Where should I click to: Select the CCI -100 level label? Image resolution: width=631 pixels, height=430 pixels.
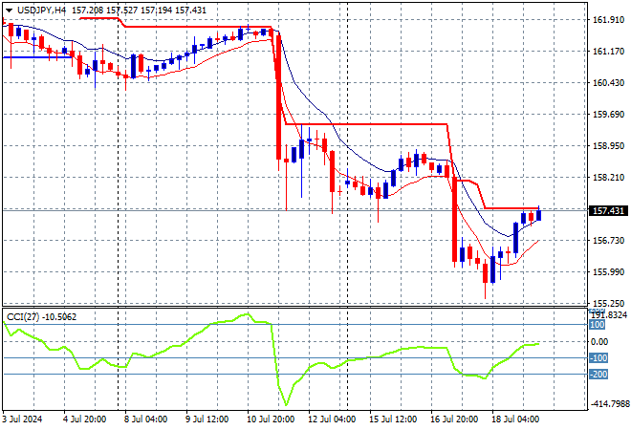[598, 358]
